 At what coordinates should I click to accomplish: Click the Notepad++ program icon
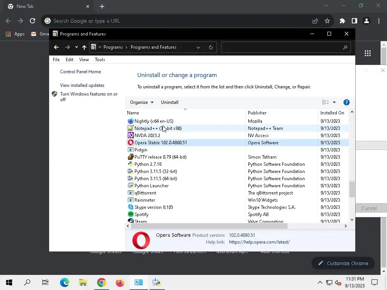tap(130, 128)
